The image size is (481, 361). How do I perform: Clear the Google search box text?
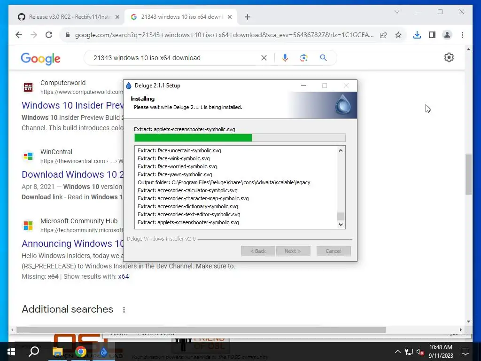coord(264,58)
